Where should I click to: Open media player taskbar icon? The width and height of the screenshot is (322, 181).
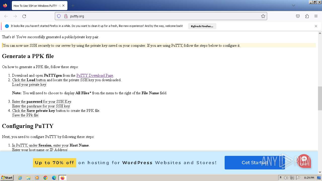point(37,178)
